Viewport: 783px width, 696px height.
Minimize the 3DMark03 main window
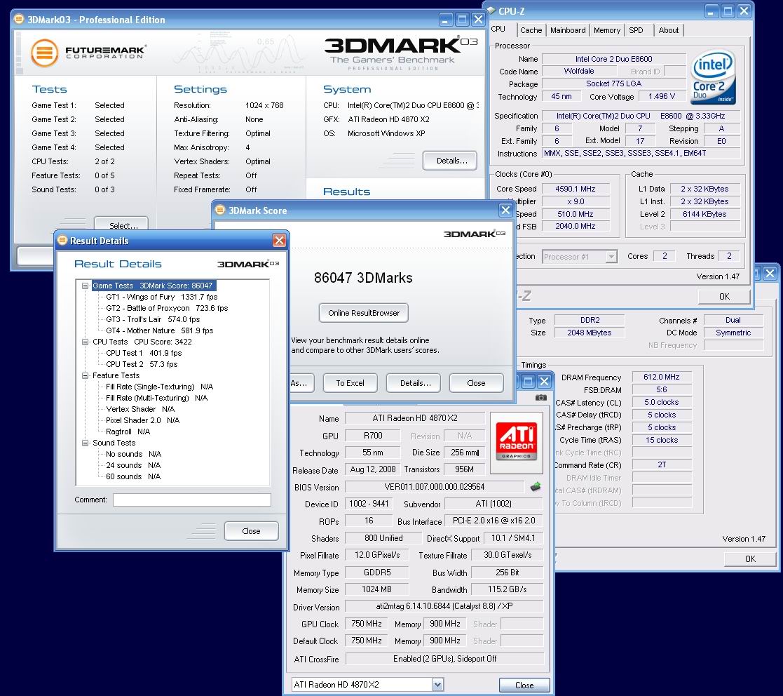click(x=446, y=20)
